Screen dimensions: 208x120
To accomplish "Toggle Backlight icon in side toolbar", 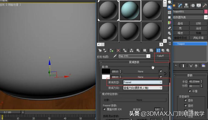I will pyautogui.click(x=169, y=7).
